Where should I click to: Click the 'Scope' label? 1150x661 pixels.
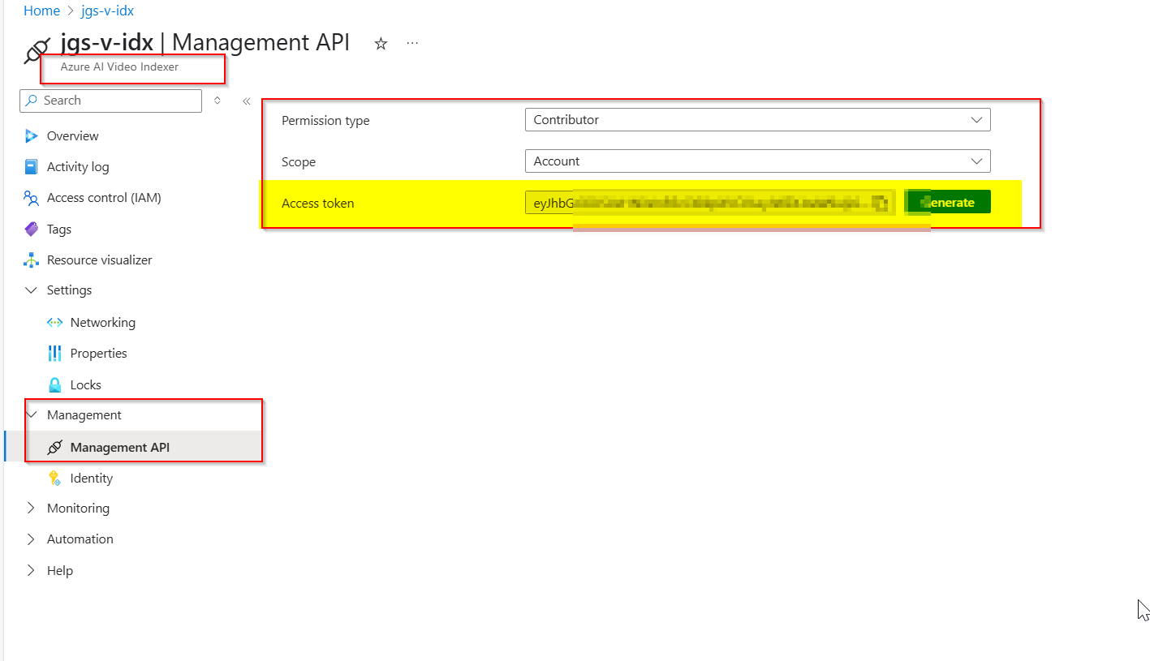click(299, 161)
